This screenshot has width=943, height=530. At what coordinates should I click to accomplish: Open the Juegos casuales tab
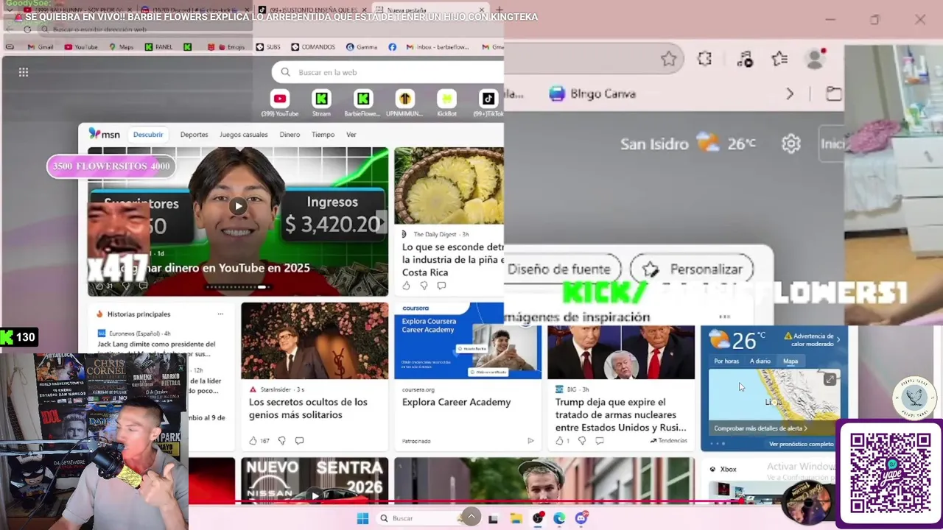click(x=244, y=135)
